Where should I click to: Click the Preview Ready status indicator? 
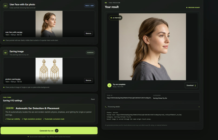tap(193, 8)
